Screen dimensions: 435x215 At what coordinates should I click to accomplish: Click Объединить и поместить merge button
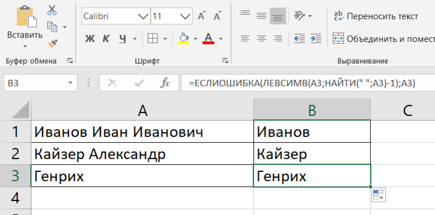pos(384,38)
